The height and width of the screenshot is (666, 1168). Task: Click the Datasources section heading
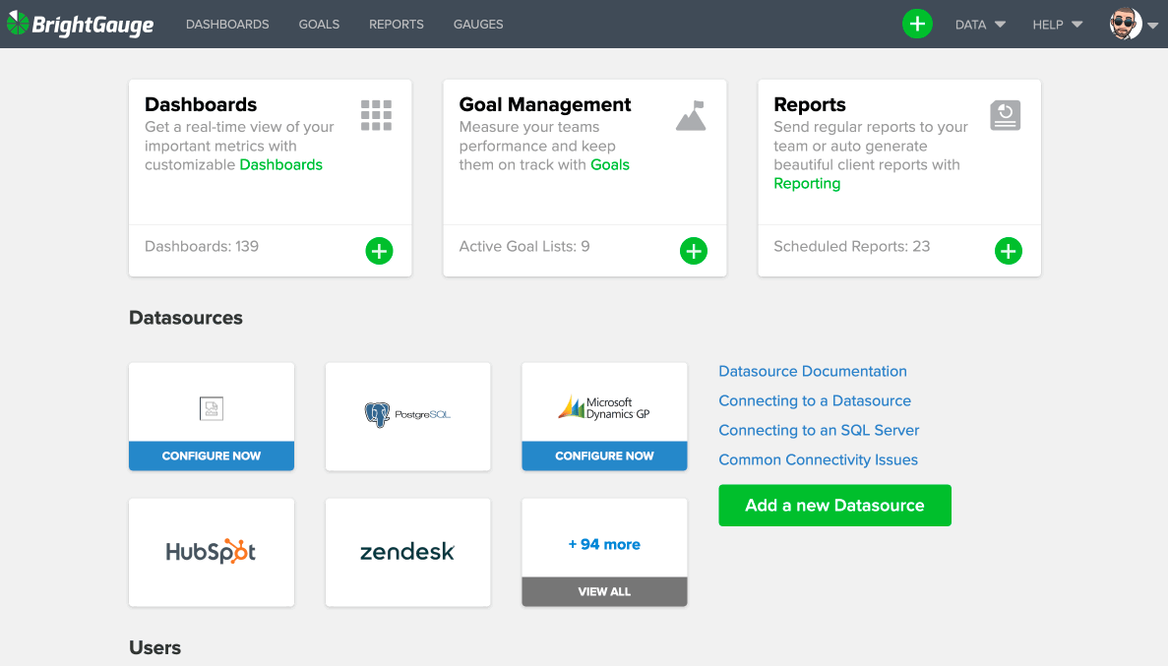tap(185, 318)
